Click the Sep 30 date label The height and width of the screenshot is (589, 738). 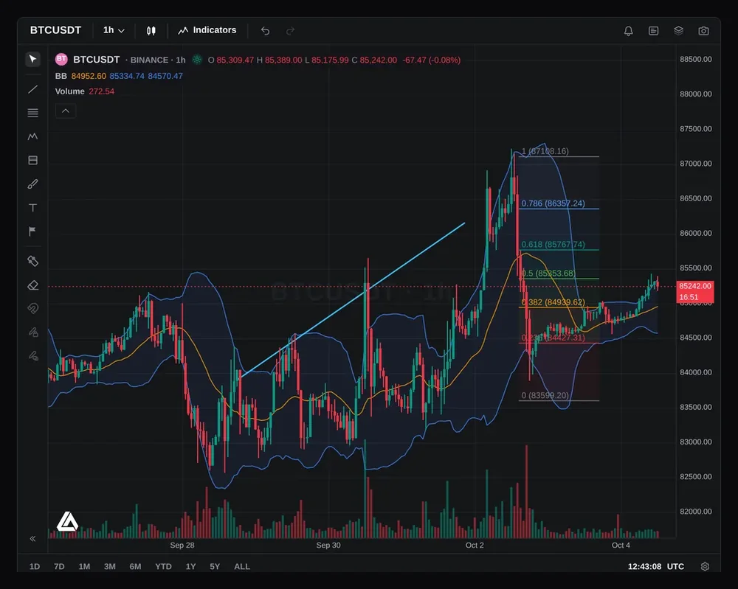328,546
